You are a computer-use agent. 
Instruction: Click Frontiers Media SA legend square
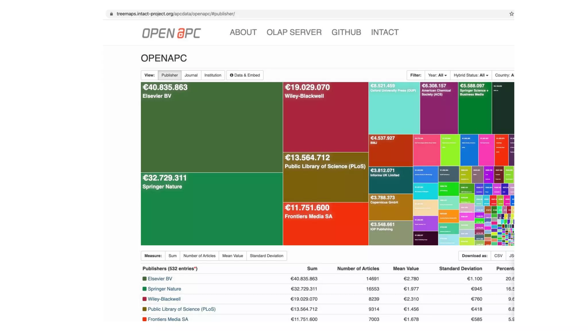pos(144,319)
